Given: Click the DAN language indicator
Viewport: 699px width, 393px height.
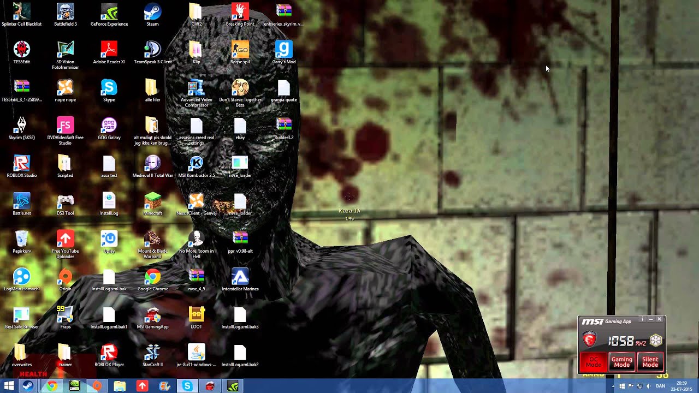Looking at the screenshot, I should click(x=660, y=386).
